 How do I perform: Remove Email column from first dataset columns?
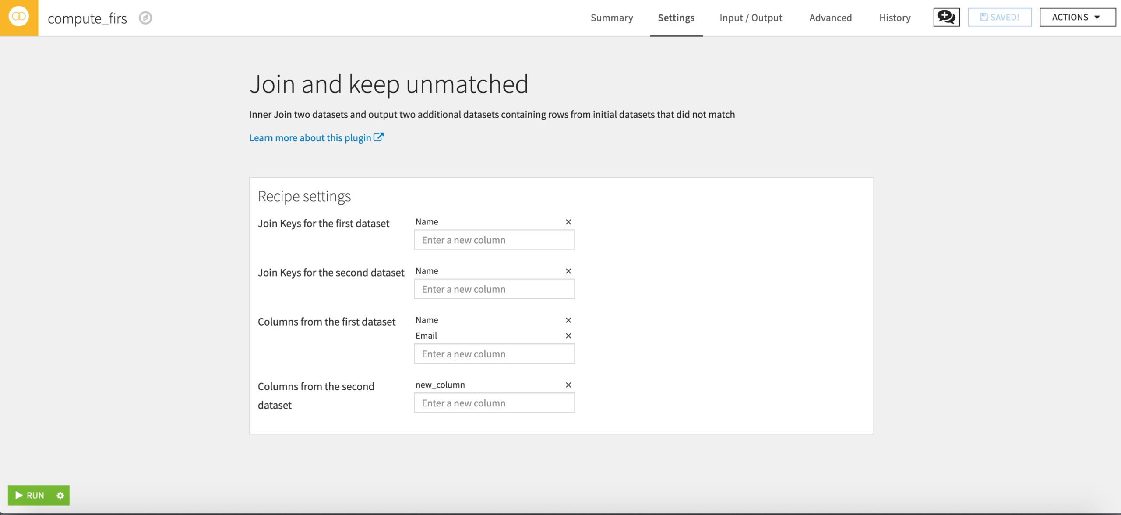[x=568, y=336]
